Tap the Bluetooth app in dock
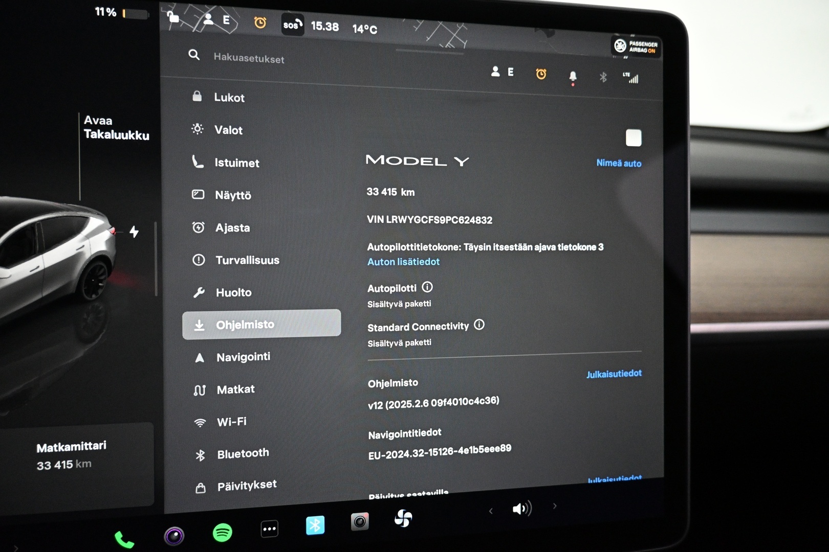 point(315,525)
